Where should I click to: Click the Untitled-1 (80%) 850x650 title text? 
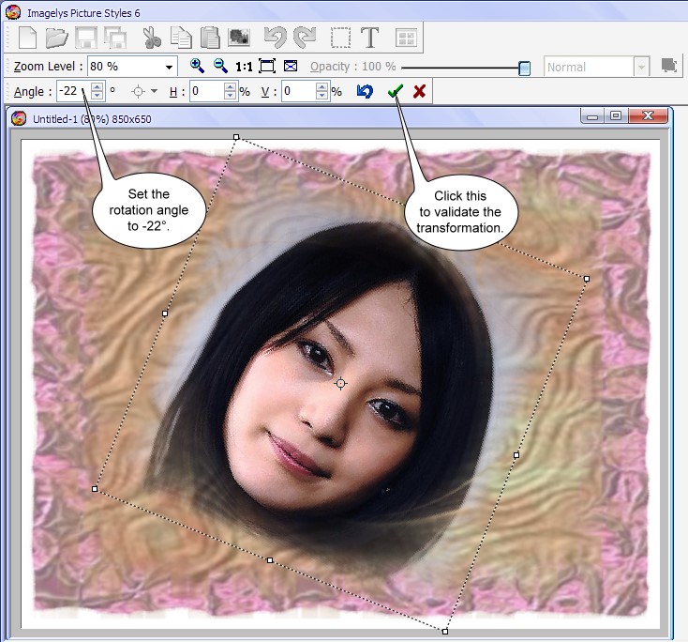[92, 119]
